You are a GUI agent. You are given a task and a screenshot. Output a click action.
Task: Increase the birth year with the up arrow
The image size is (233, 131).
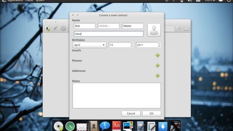pos(159,44)
